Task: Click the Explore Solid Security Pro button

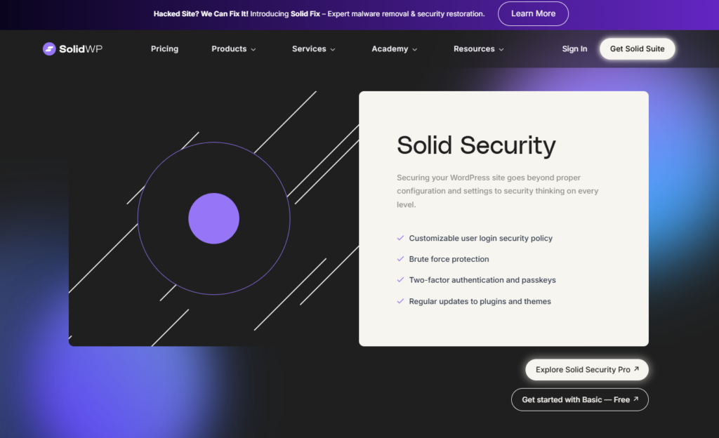Action: pos(586,369)
